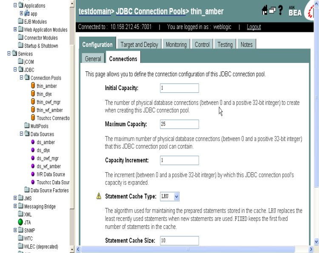Click the app application icon
319x253 pixels.
point(27,14)
